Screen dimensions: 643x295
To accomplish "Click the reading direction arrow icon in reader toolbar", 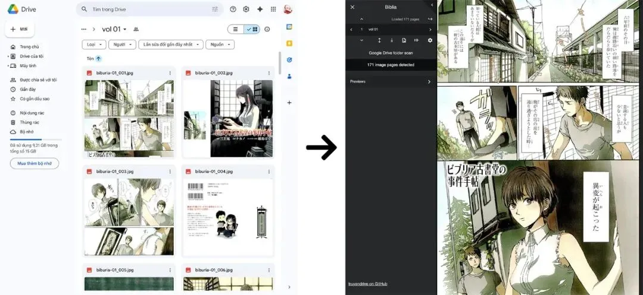I will click(416, 40).
